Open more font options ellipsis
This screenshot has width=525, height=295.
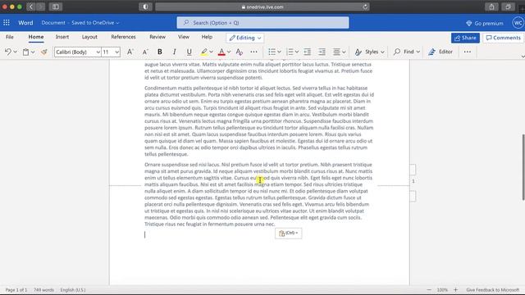tap(253, 52)
